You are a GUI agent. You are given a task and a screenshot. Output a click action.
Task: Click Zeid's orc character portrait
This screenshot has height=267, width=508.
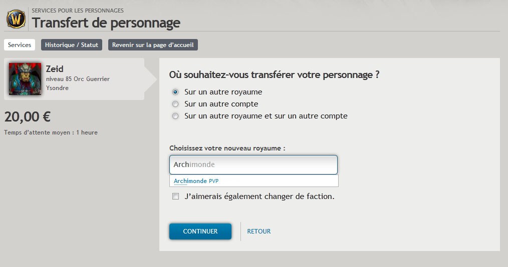[25, 79]
